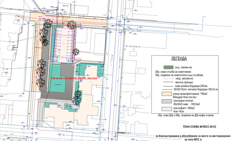
Task: Click the 'нови алейни бордюри' legend line sample
Action: click(168, 86)
